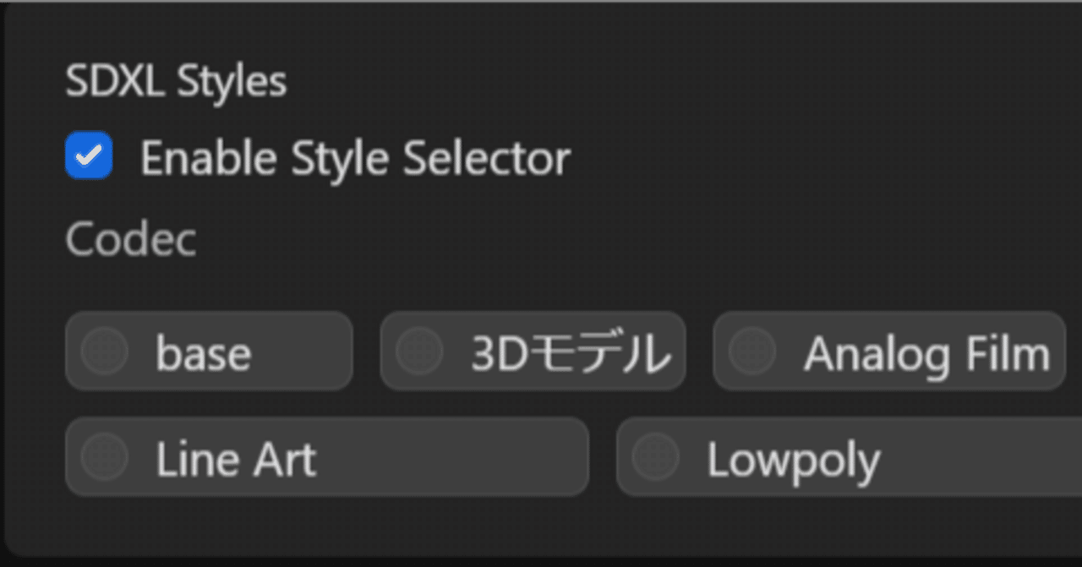Click the "Lowpoly" text label
Screen dimensions: 1082x567
[794, 461]
